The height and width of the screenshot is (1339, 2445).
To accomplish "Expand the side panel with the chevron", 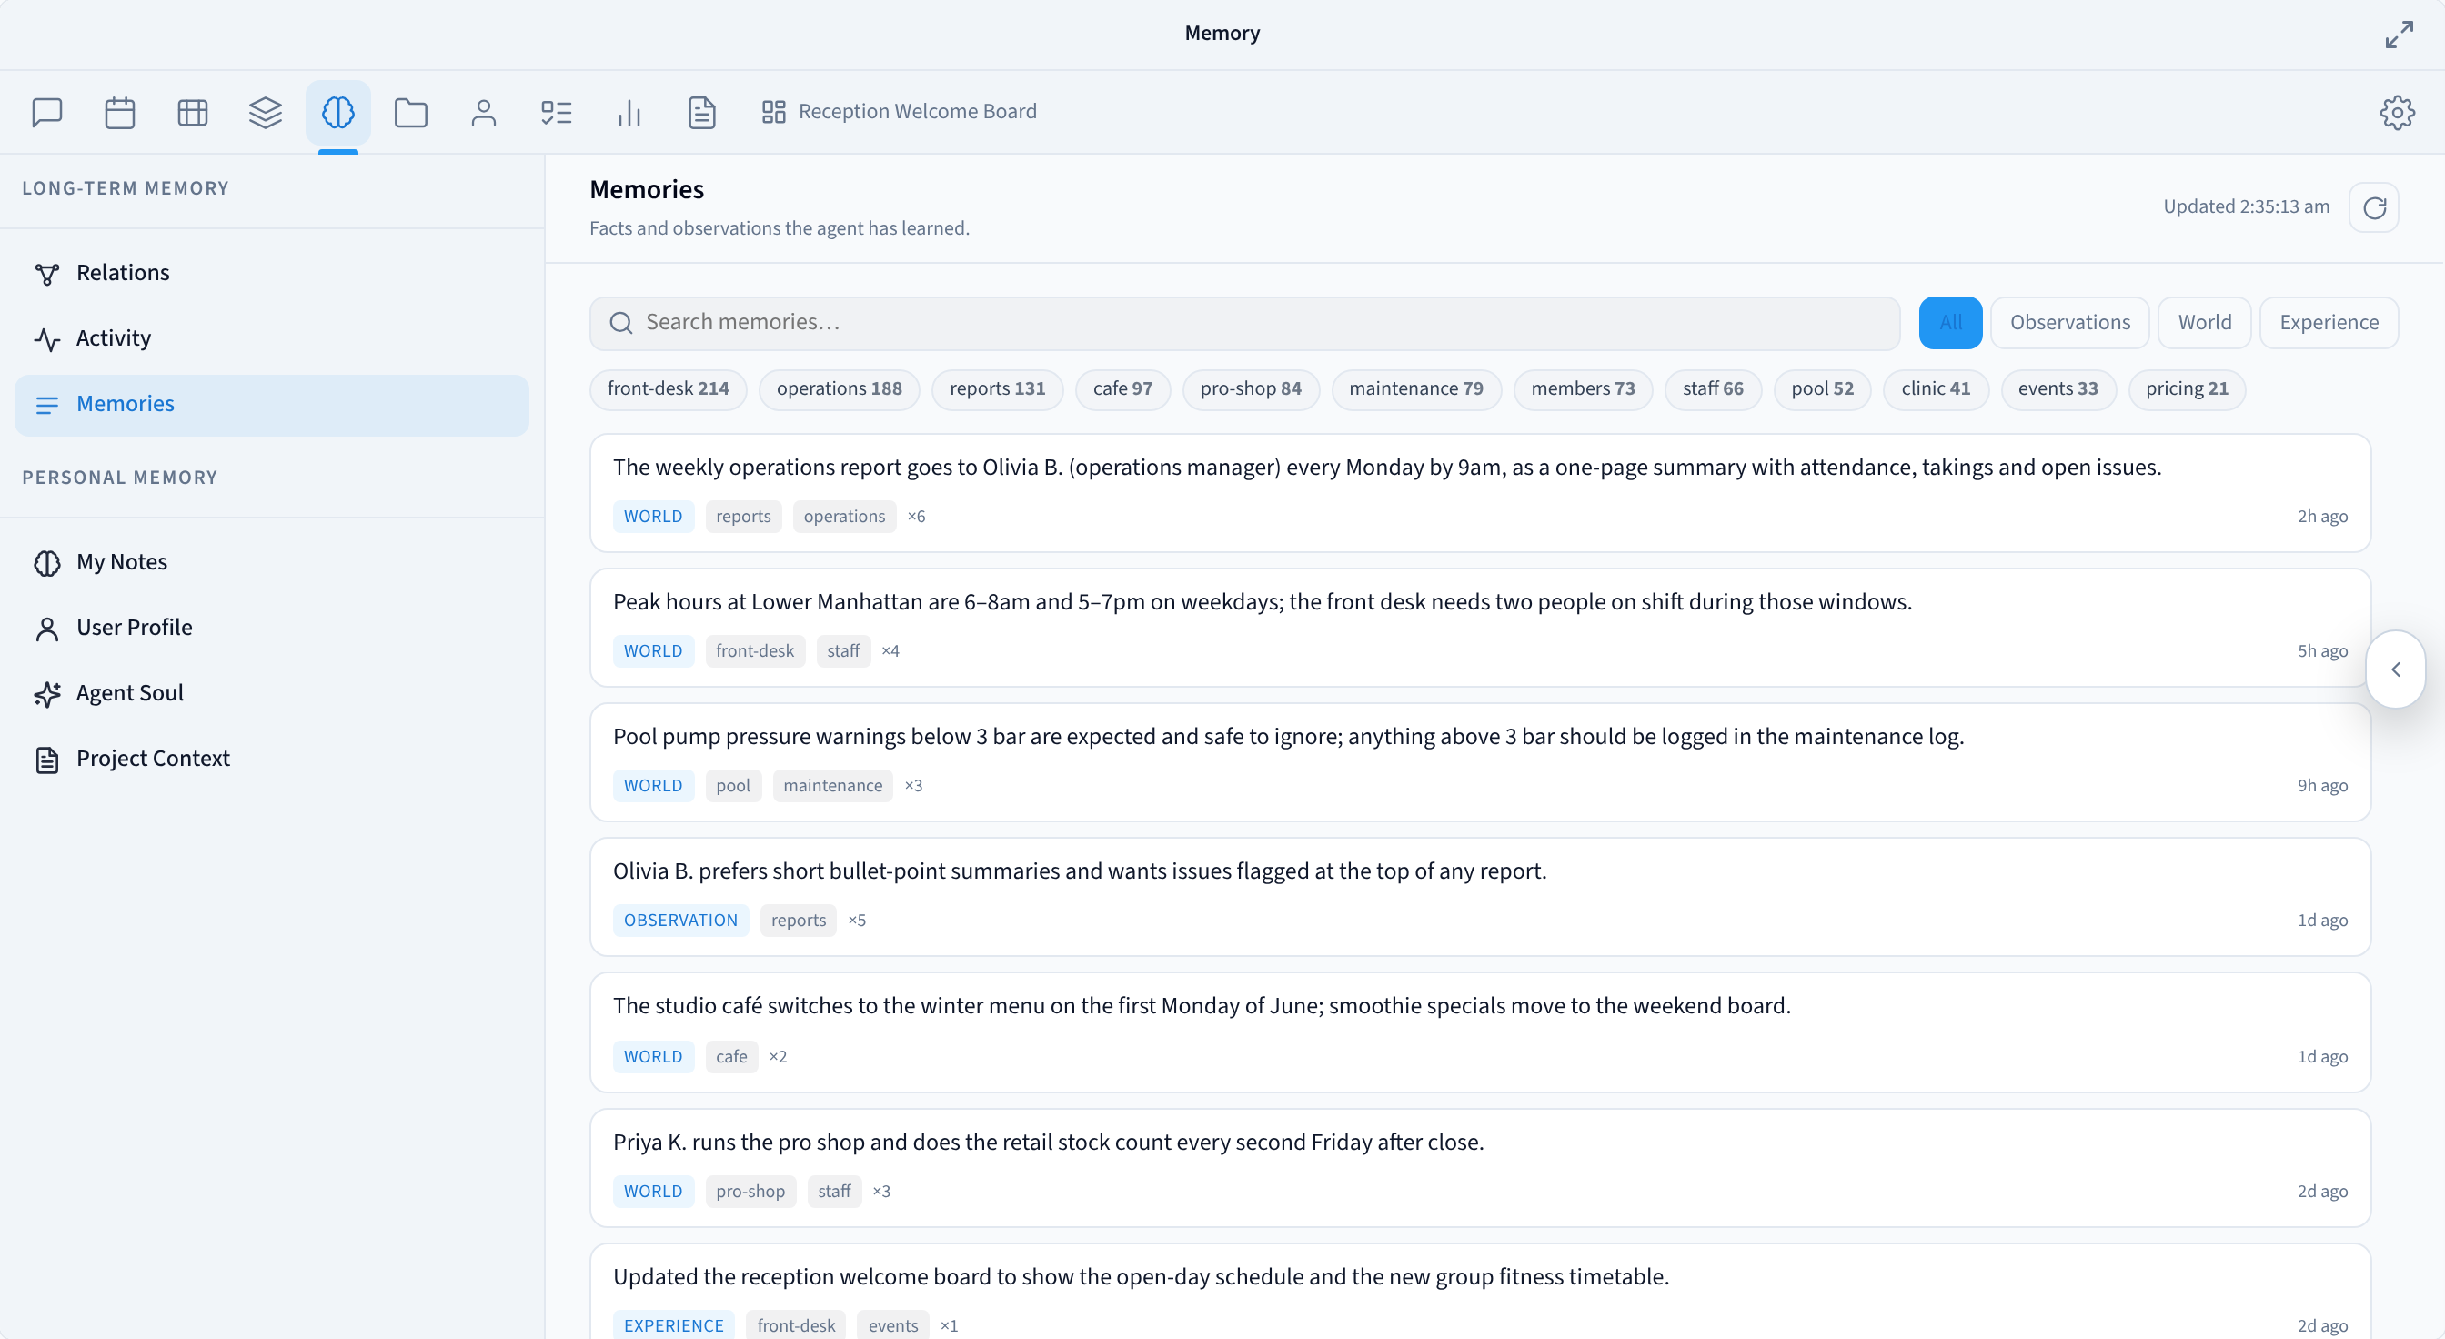I will (2396, 670).
